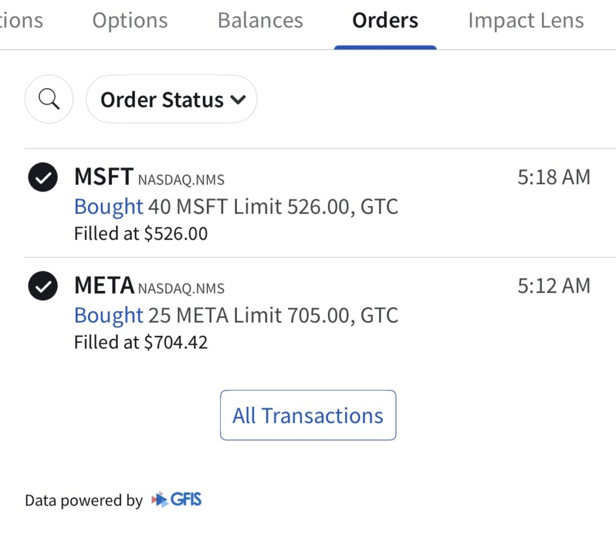Screen dimensions: 616x542
Task: Click the filled checkmark icon beside MSFT order
Action: click(42, 178)
